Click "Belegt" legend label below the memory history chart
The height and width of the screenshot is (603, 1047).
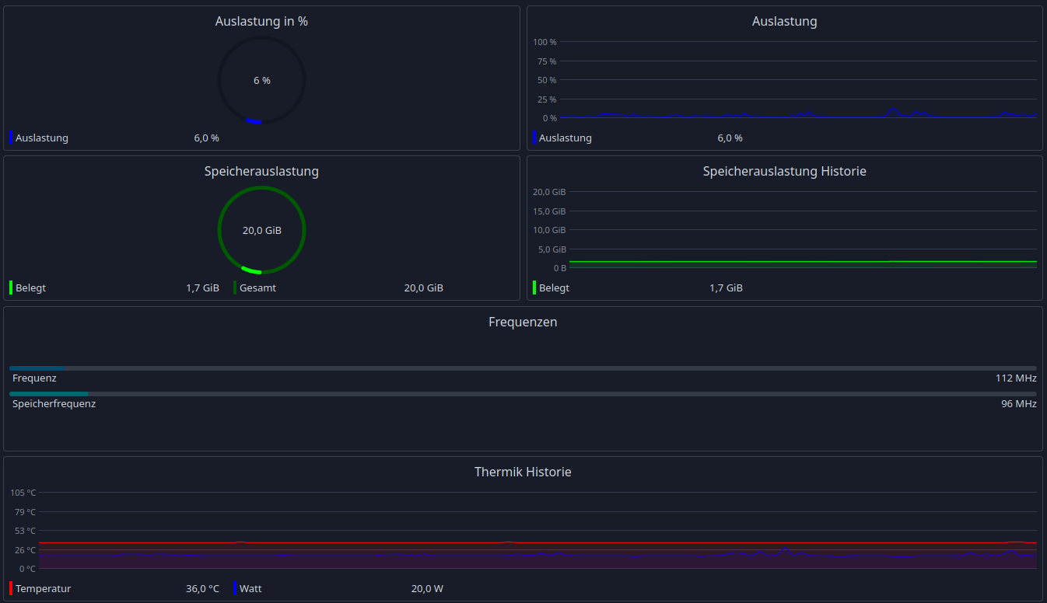(x=554, y=288)
